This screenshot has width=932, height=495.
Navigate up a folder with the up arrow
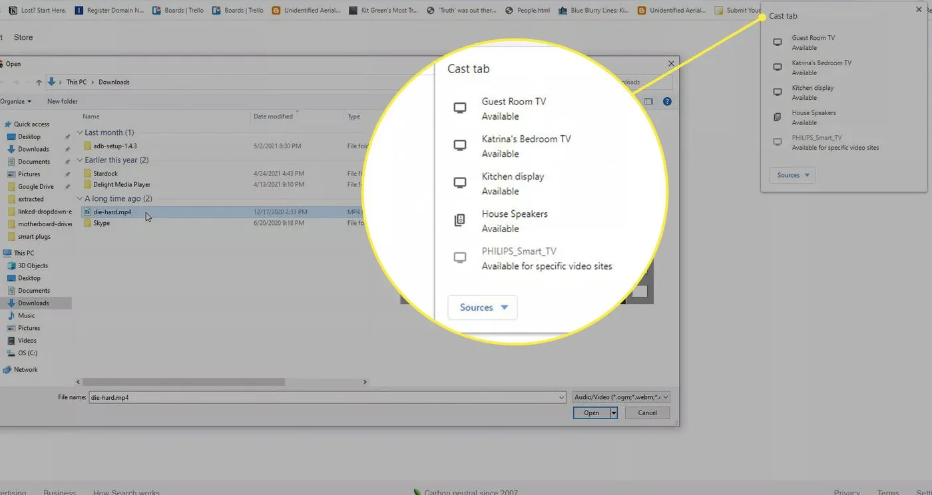pyautogui.click(x=38, y=81)
